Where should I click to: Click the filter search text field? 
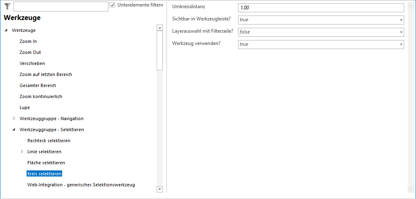click(61, 7)
